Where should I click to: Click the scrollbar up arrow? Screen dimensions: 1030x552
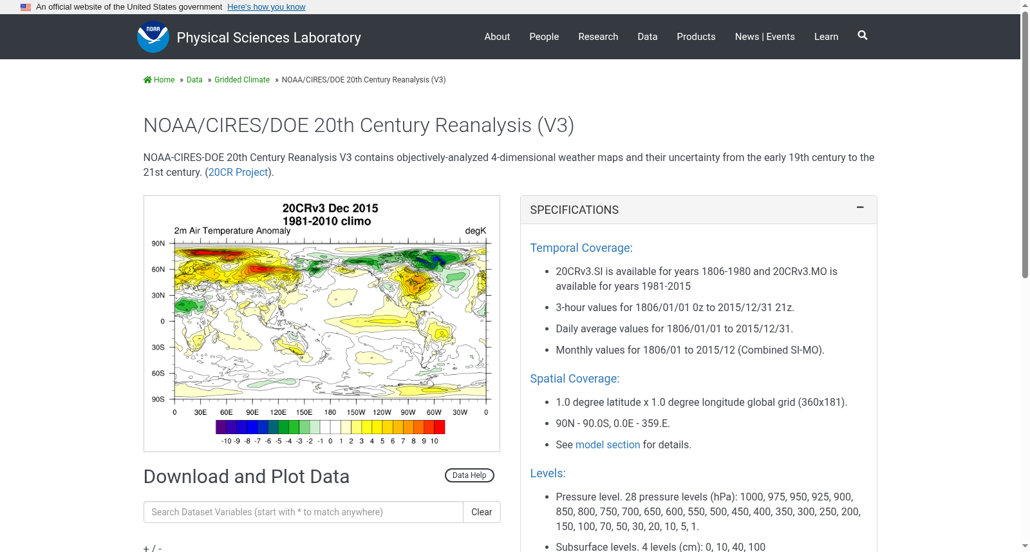coord(1025,5)
